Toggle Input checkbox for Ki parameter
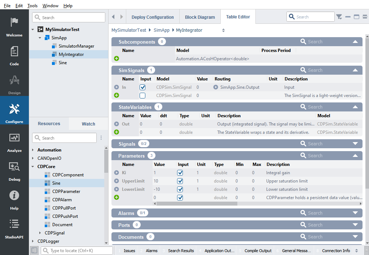369x255 pixels. [x=180, y=173]
